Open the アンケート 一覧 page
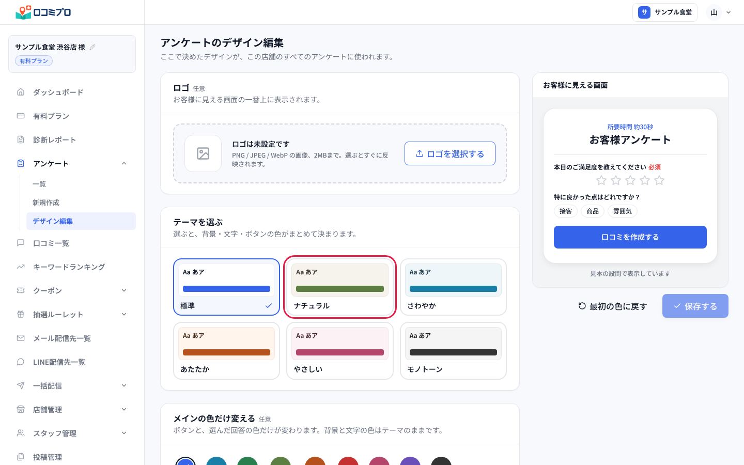744x465 pixels. tap(81, 184)
